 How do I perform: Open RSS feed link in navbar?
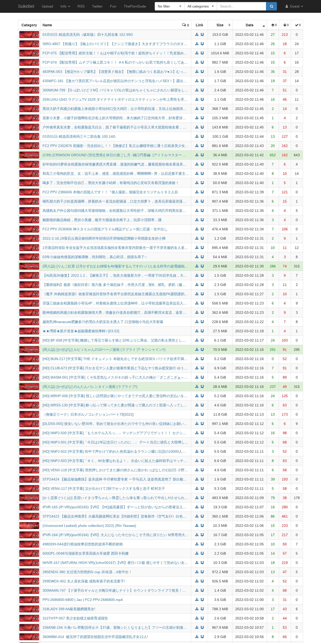click(x=81, y=6)
